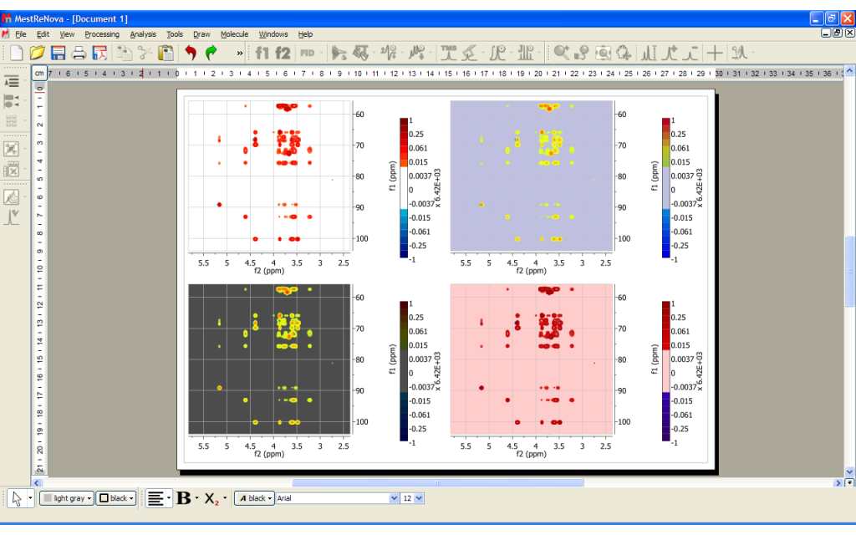This screenshot has width=856, height=535.
Task: Activate the crosshair cursor tool
Action: coord(715,53)
